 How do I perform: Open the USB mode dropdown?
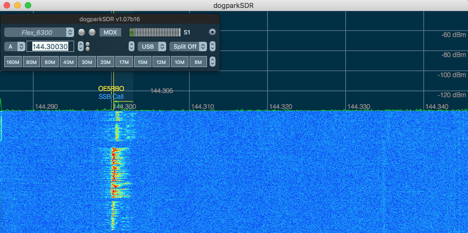tap(152, 46)
